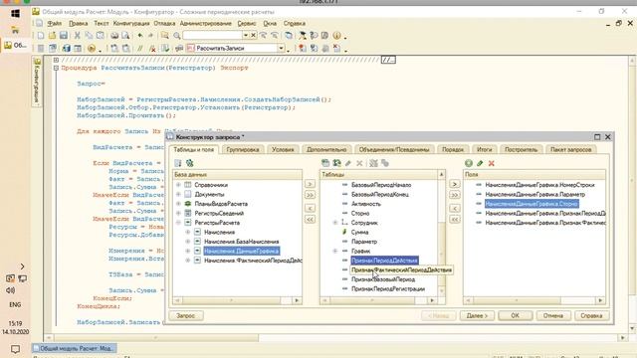This screenshot has height=358, width=637.
Task: Click the add nested query icon above Таблицы
Action: tap(325, 163)
